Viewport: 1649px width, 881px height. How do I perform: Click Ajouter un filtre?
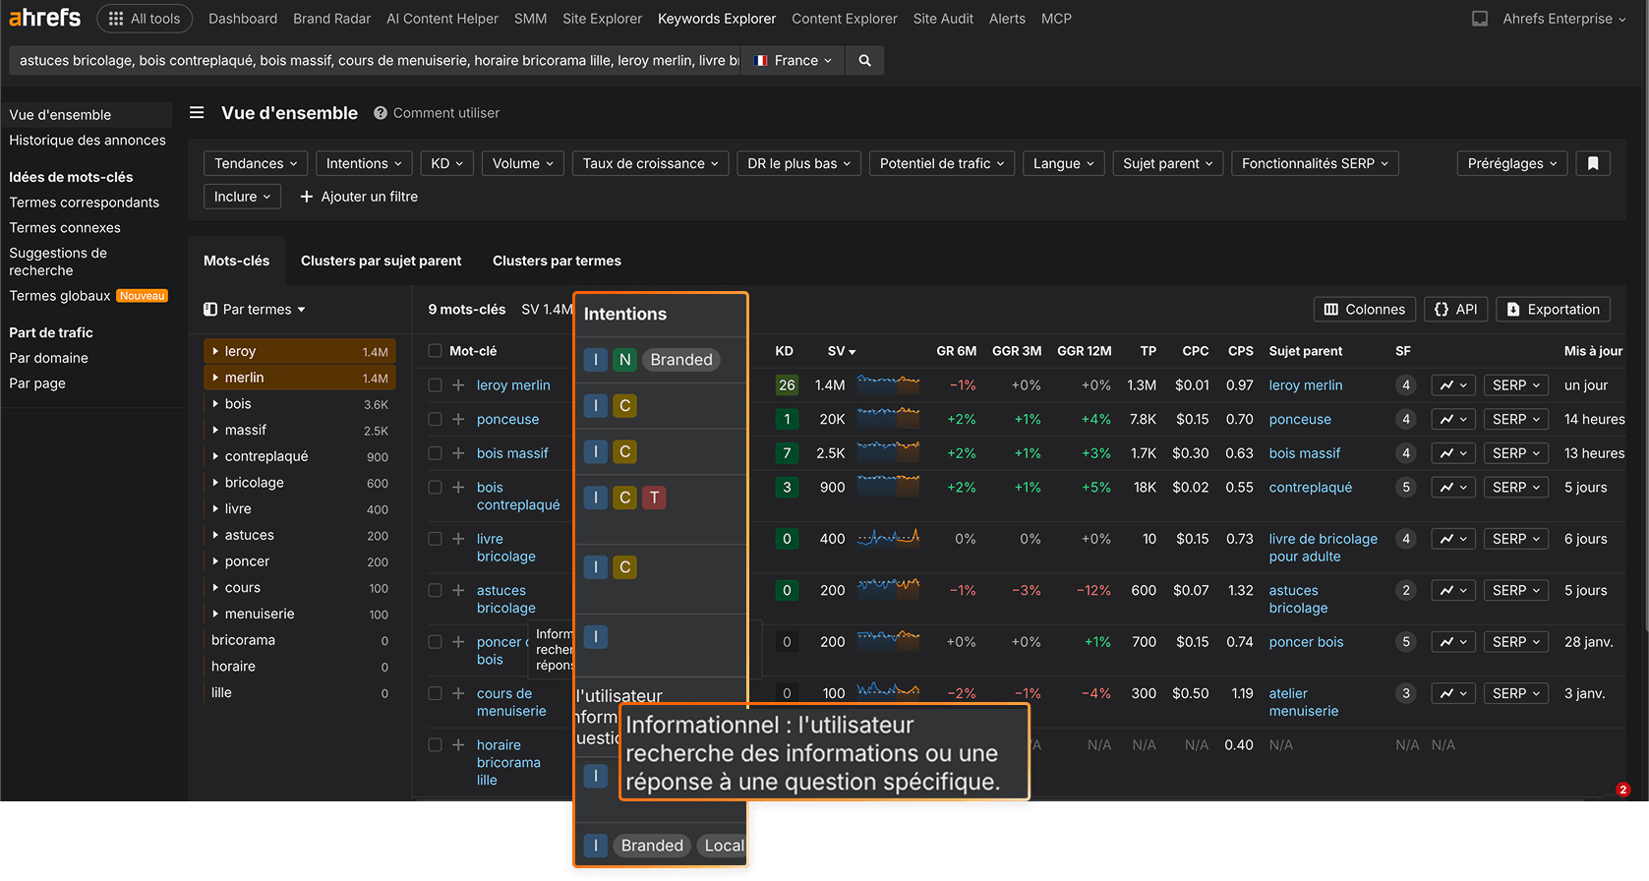(x=359, y=197)
